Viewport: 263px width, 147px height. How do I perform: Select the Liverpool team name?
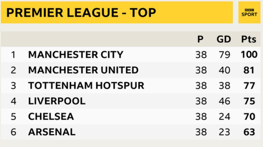[57, 101]
